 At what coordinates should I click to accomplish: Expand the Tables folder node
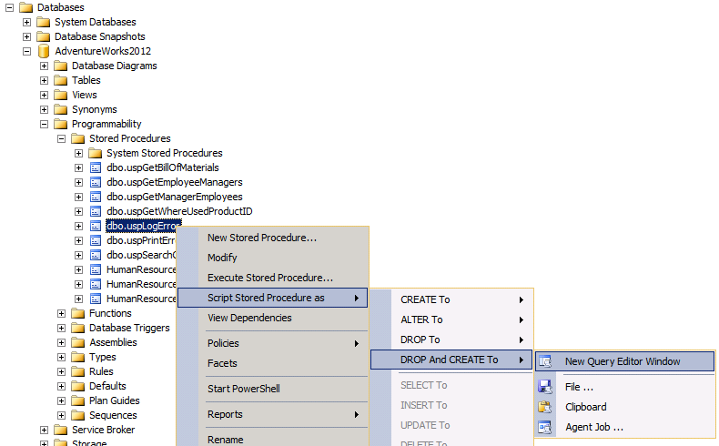point(45,80)
